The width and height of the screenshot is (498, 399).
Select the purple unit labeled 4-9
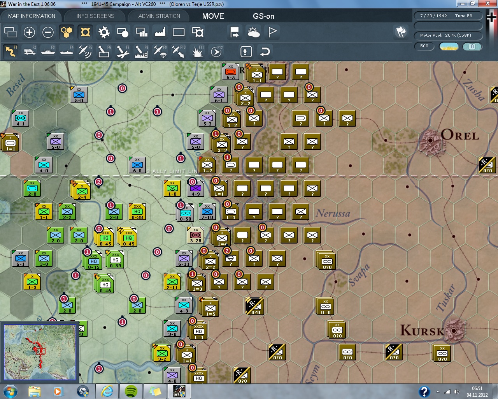coord(195,189)
